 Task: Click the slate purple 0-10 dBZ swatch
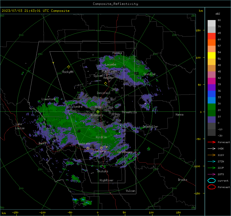pos(211,120)
